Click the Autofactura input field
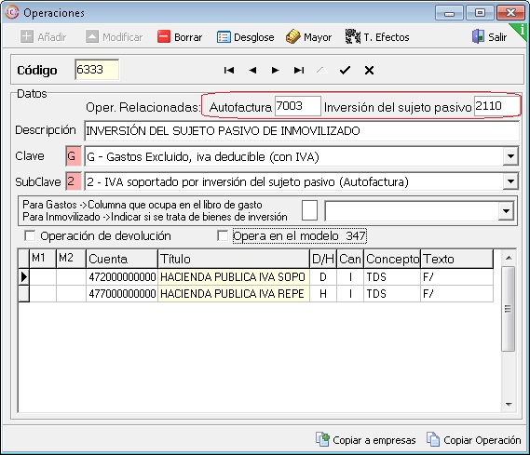This screenshot has height=455, width=530. click(298, 106)
